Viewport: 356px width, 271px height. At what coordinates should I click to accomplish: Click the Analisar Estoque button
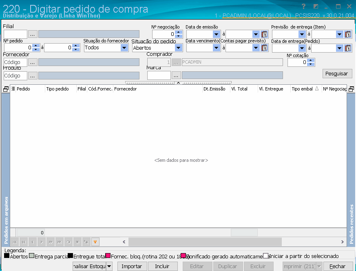coord(89,267)
